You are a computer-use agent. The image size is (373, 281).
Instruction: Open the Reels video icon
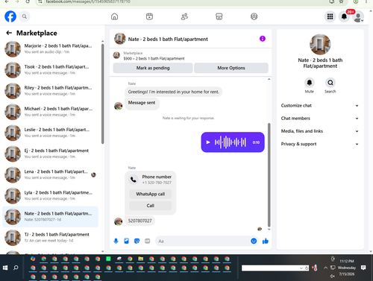click(149, 16)
